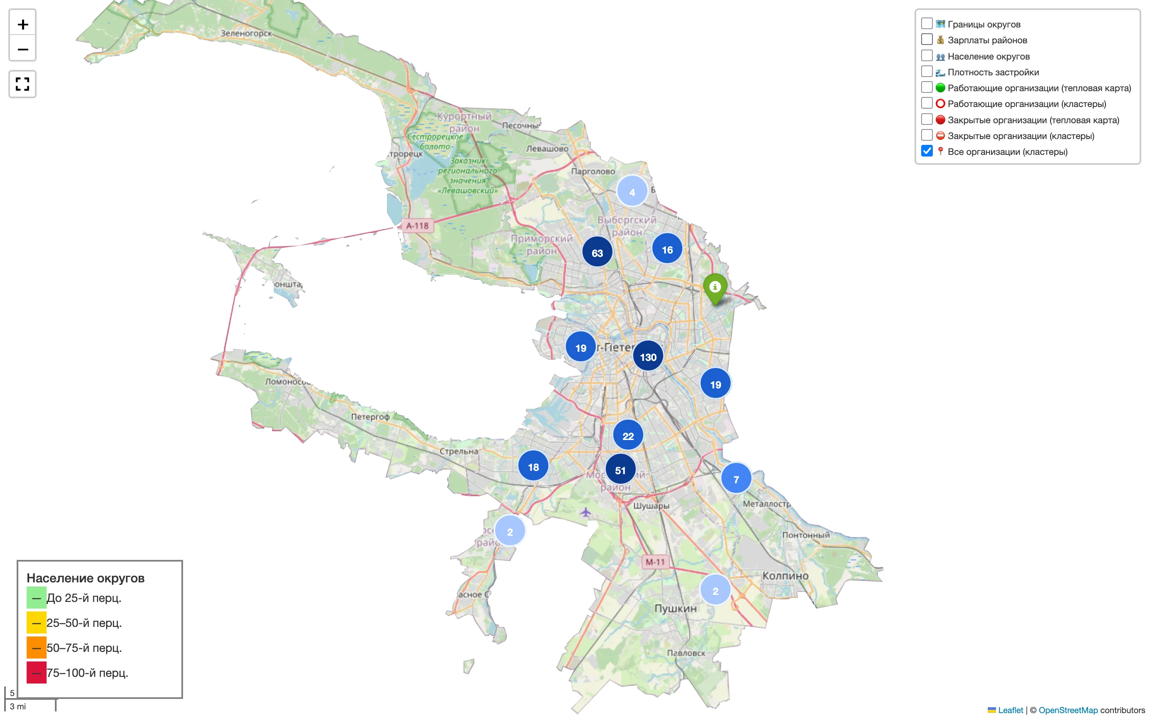
Task: Enable the Границы округов layer checkbox
Action: [927, 24]
